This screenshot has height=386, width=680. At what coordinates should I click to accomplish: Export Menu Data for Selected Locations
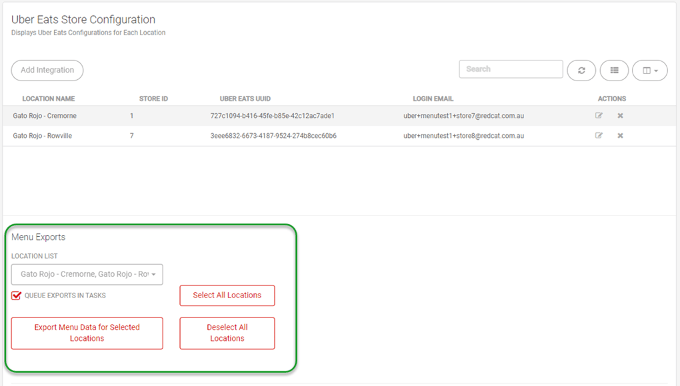[87, 333]
